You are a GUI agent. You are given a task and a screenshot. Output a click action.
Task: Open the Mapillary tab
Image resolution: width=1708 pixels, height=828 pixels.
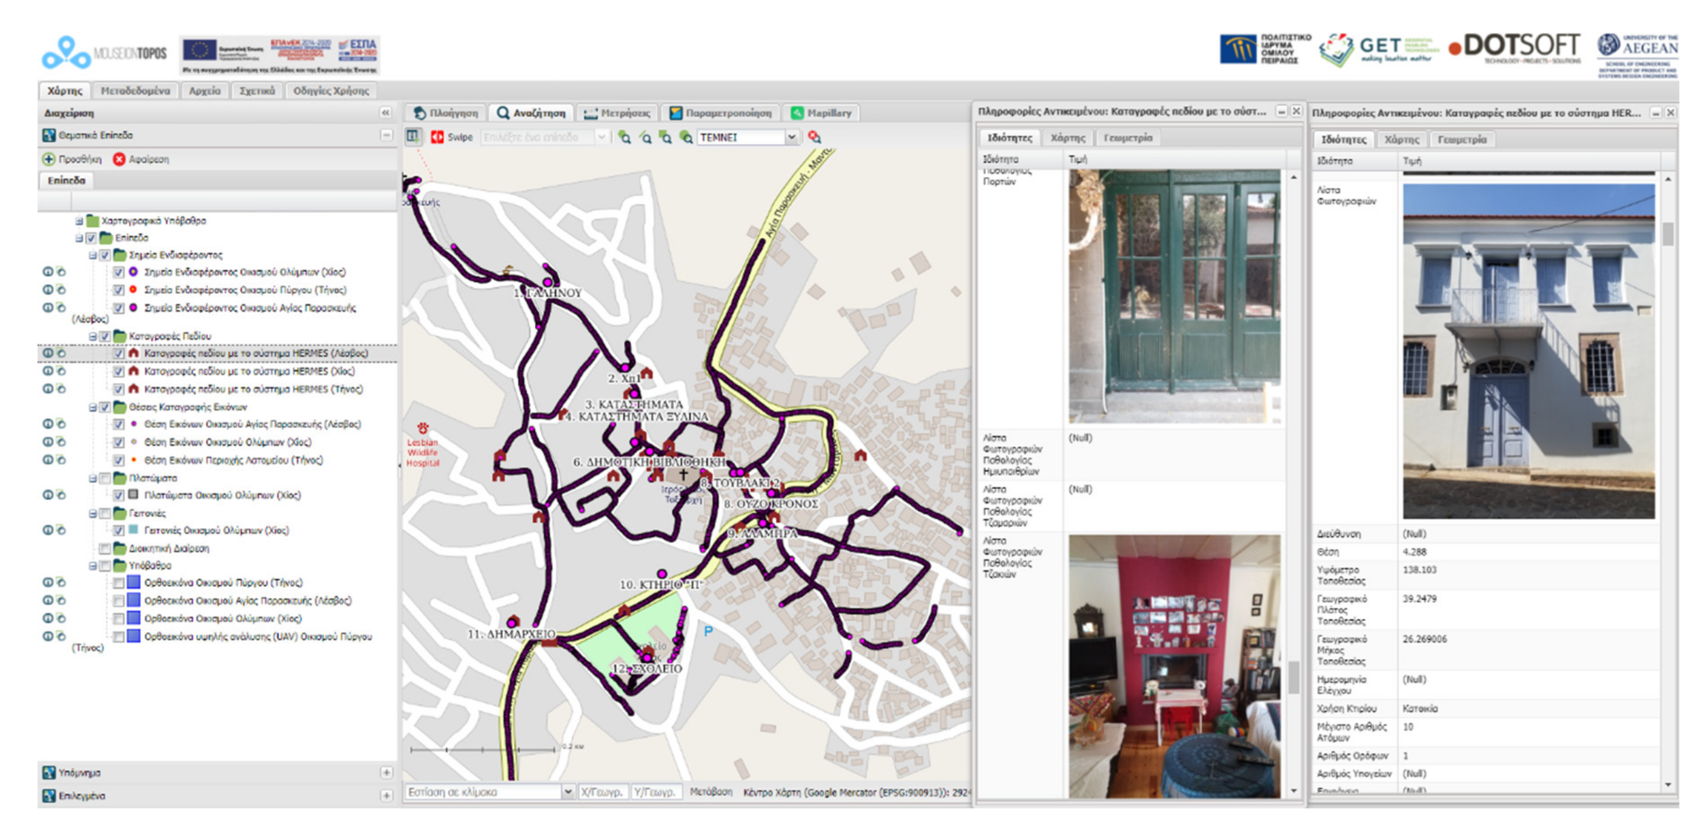pyautogui.click(x=821, y=113)
